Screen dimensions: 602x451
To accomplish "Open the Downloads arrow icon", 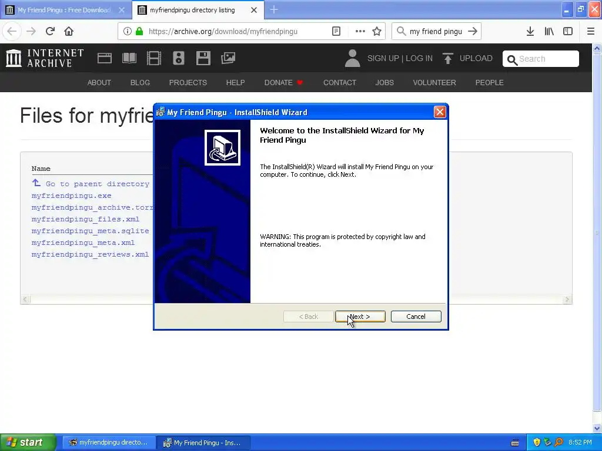I will 530,31.
